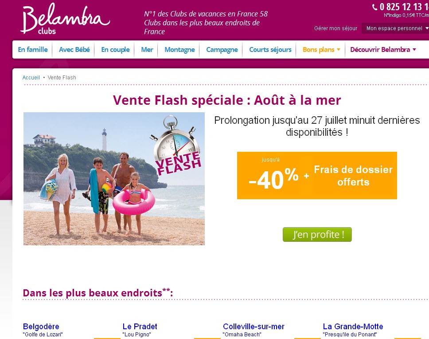The width and height of the screenshot is (429, 339).
Task: Open the Belgodère destination link
Action: tap(41, 327)
